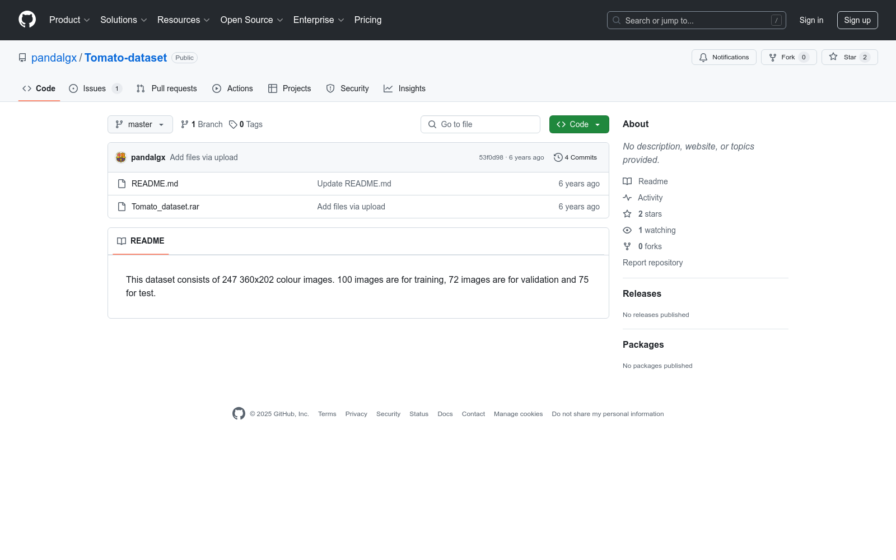Open the Resources dropdown

[x=184, y=20]
